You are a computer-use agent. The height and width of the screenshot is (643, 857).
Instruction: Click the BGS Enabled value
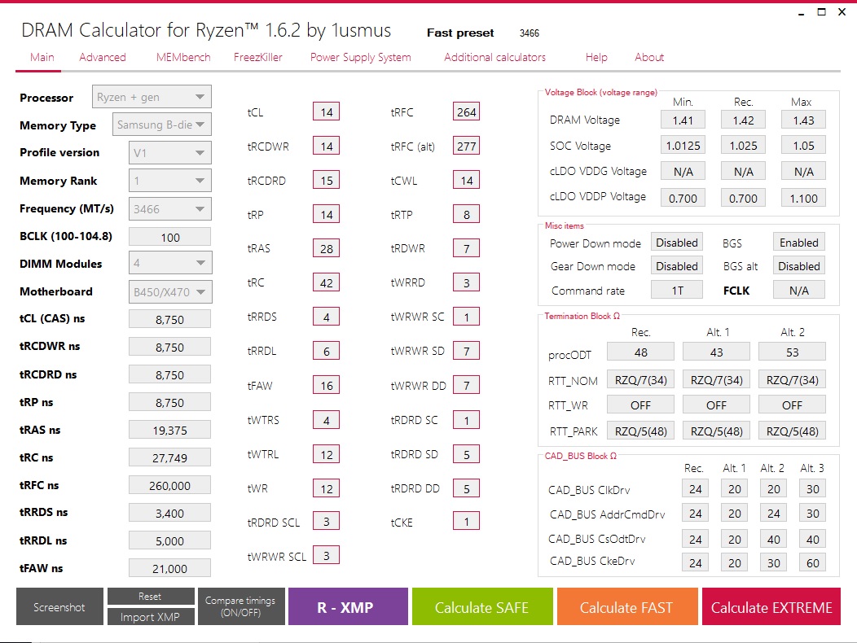click(x=799, y=243)
